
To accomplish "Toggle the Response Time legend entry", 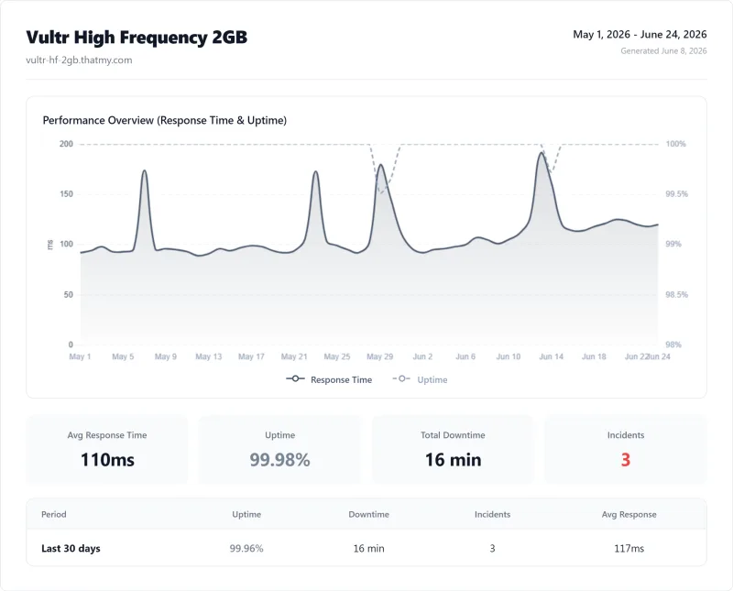I will tap(329, 379).
